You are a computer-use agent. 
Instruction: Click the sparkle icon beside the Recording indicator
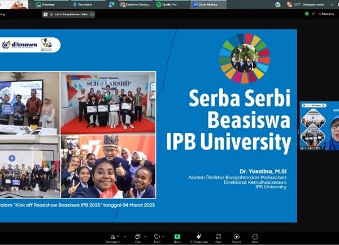point(313,14)
